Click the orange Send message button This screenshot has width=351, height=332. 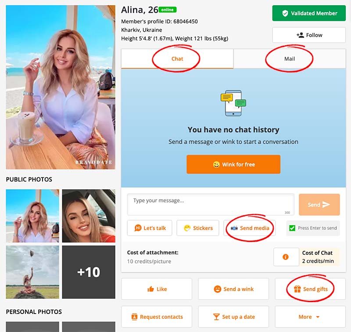[319, 205]
